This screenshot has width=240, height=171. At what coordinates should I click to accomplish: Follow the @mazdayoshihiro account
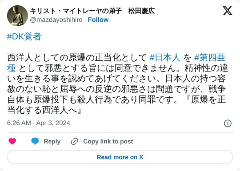click(x=98, y=20)
